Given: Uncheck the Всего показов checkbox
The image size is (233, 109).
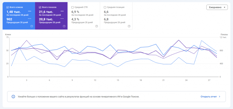Looking at the screenshot, I should tap(40, 7).
